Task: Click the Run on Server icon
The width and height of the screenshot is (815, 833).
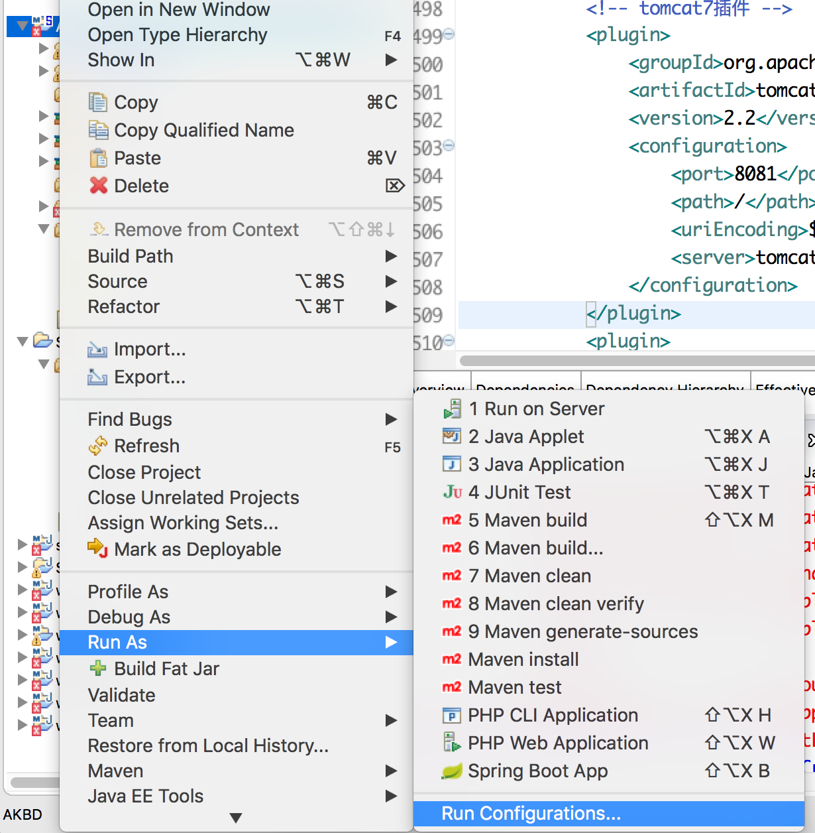Action: 453,409
